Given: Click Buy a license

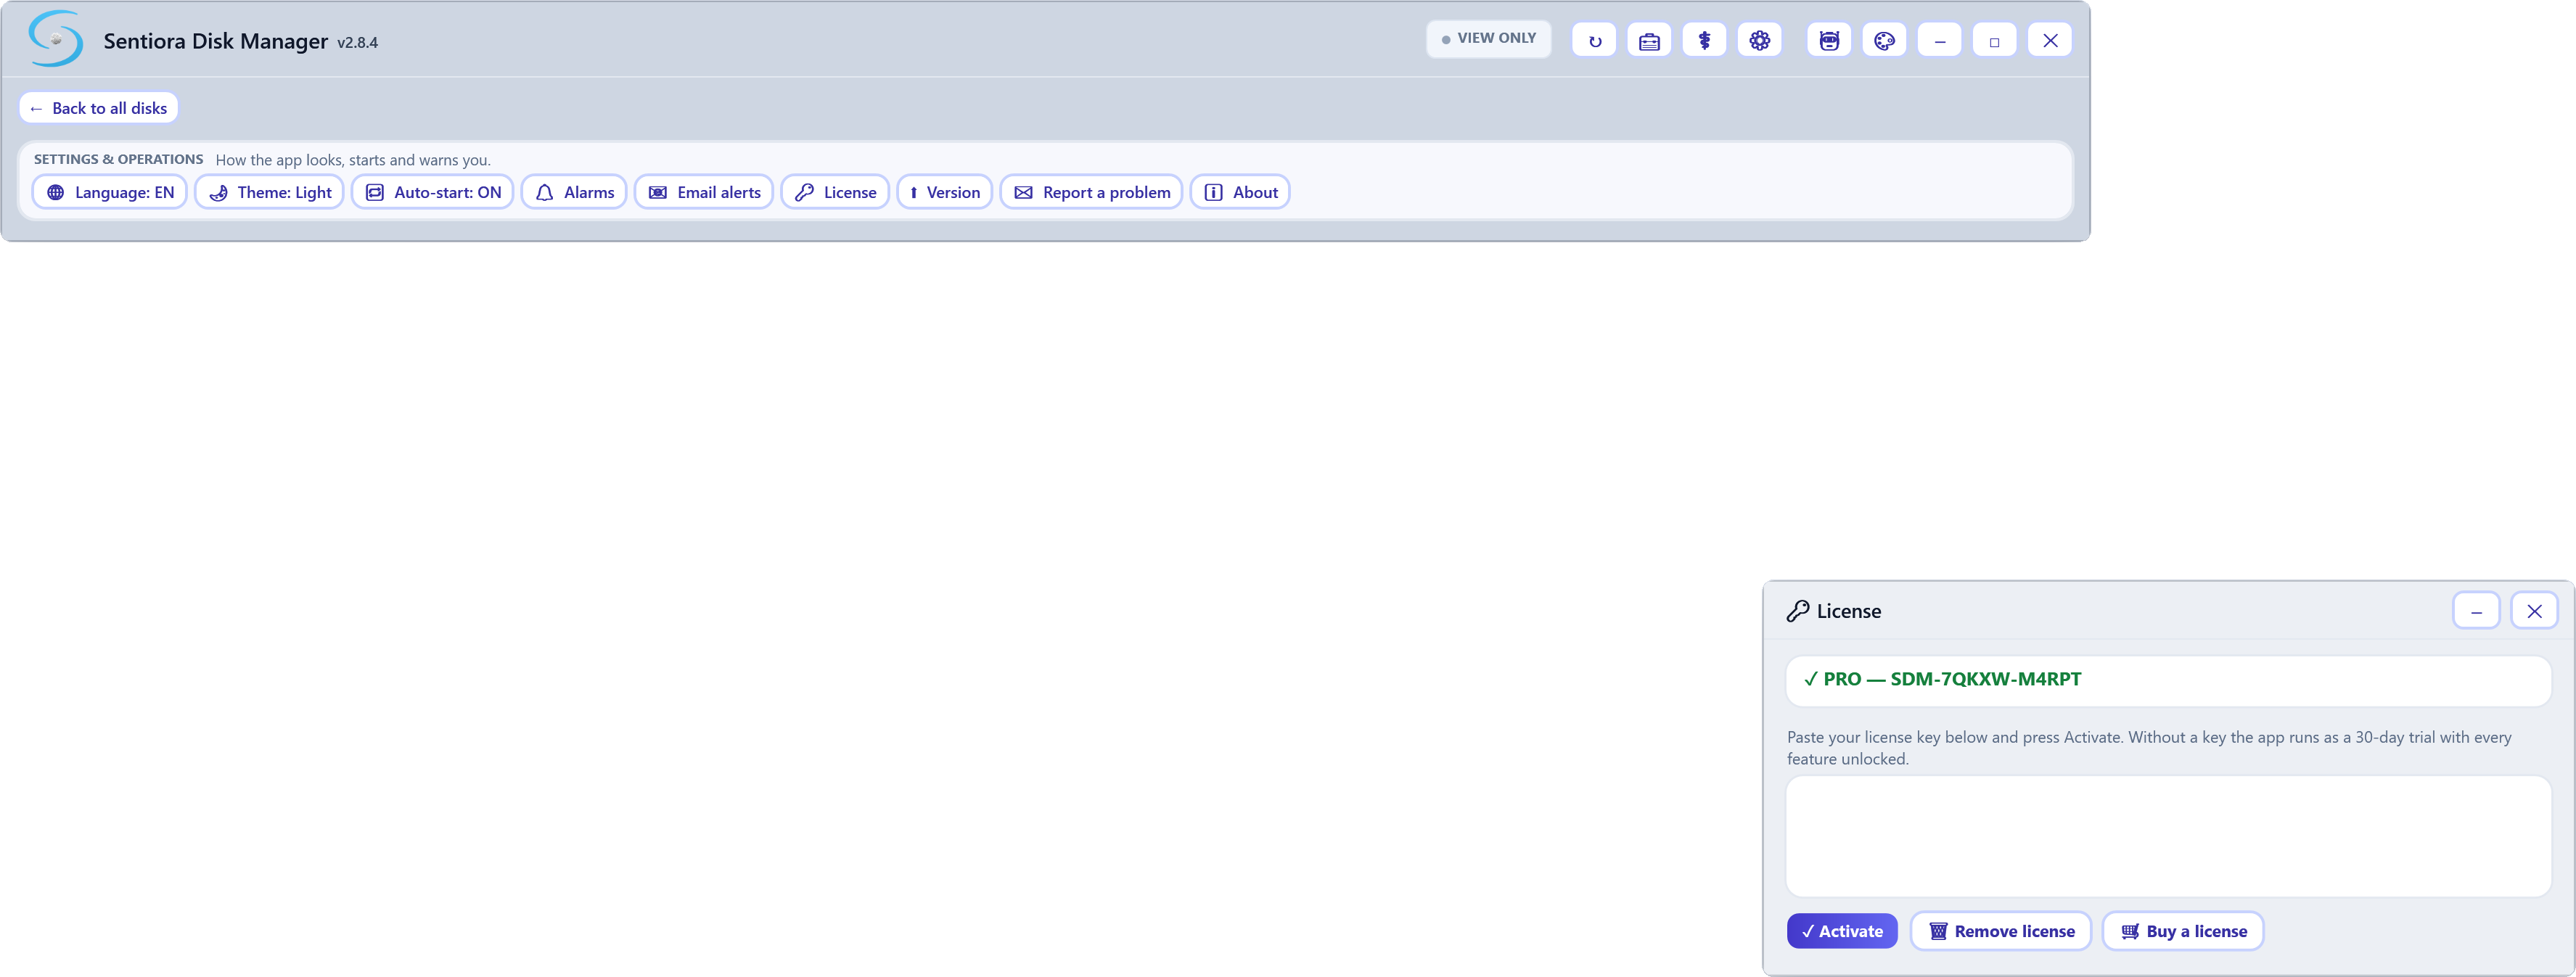Looking at the screenshot, I should [x=2183, y=931].
